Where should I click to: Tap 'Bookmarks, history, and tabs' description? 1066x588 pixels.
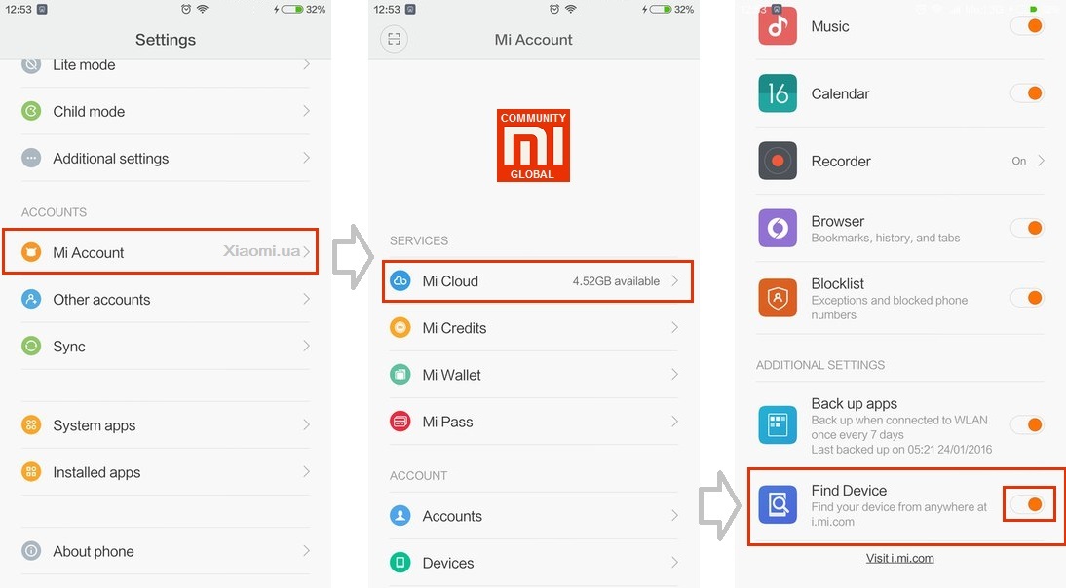coord(885,238)
